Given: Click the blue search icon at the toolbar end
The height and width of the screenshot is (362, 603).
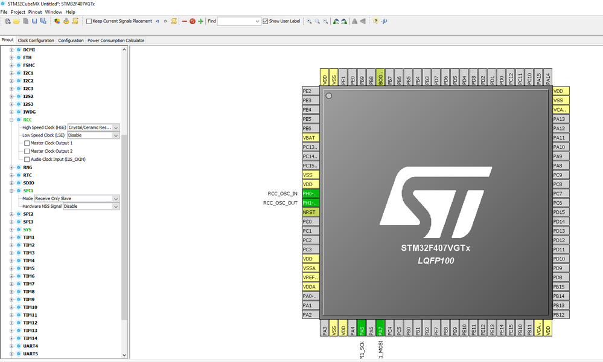Looking at the screenshot, I should pos(384,21).
